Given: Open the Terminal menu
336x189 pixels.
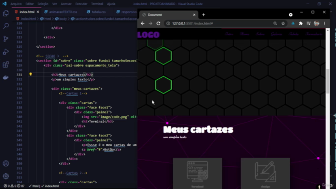Looking at the screenshot, I should coord(97,4).
